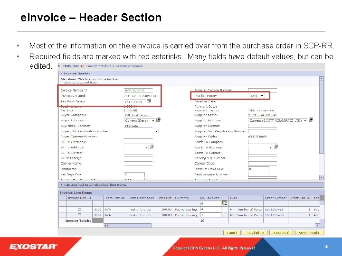The height and width of the screenshot is (256, 342).
Task: Click the Discount Days Due input field
Action: point(258,169)
